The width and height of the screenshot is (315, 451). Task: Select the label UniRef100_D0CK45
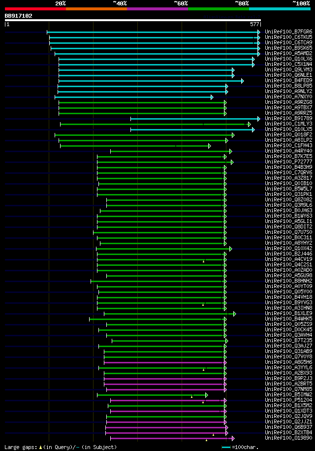pos(288,329)
